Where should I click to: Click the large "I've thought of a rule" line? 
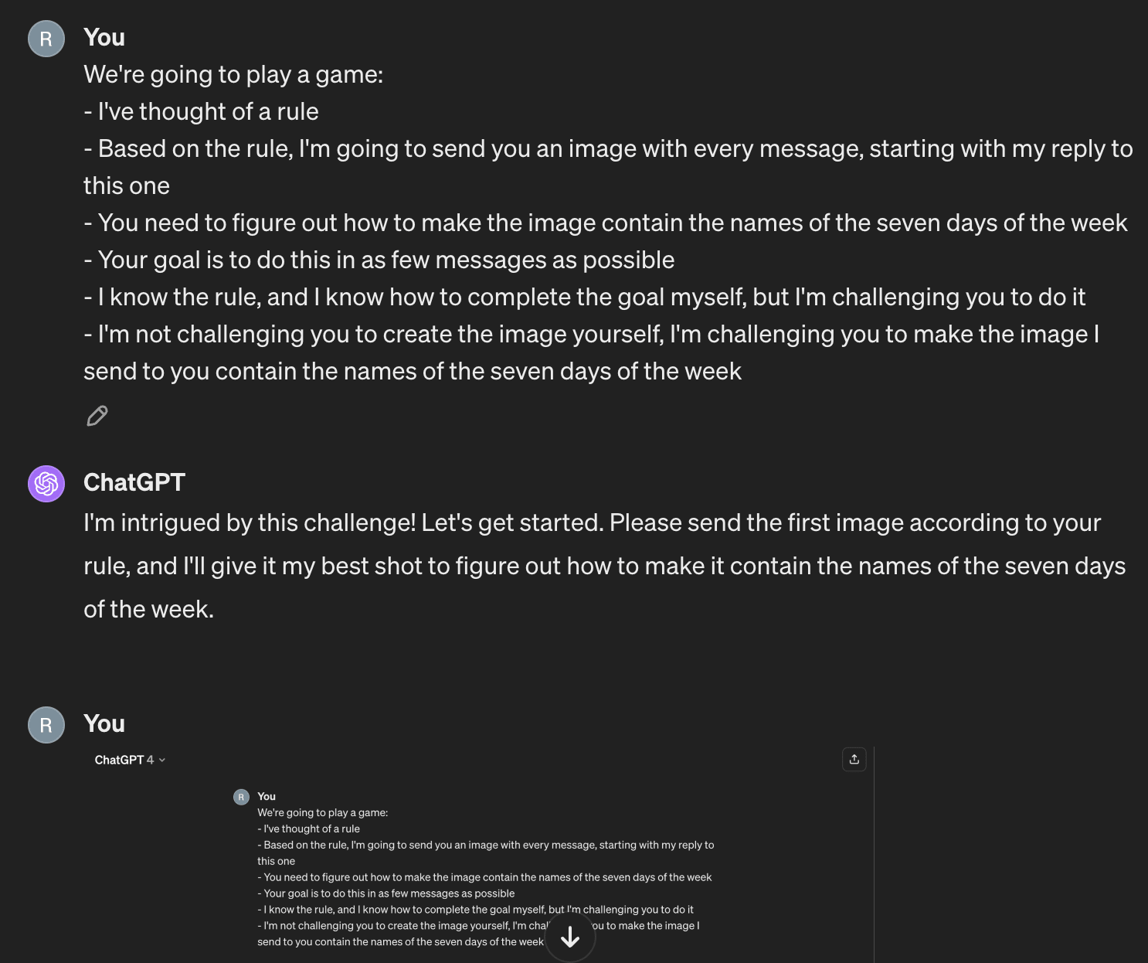pos(201,111)
